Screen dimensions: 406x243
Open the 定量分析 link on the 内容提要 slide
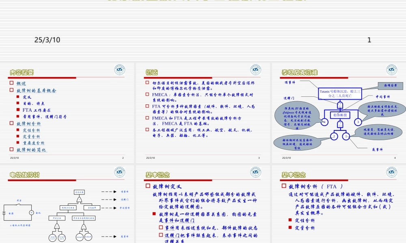coord(31,136)
